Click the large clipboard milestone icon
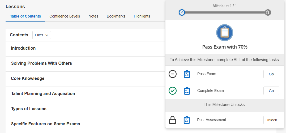Image resolution: width=286 pixels, height=133 pixels. (x=224, y=33)
